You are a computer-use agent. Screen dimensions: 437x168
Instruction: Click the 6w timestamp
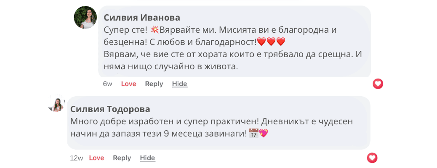(107, 84)
